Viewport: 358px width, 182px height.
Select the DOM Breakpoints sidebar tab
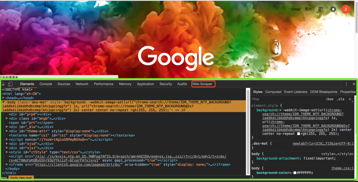324,92
